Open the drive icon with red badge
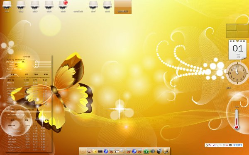Screen dimensions: 249x155 pyautogui.click(x=63, y=5)
